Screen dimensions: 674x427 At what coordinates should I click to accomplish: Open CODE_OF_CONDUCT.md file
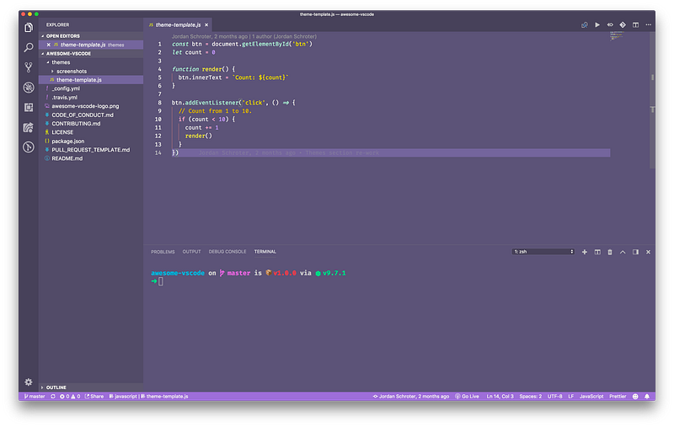tap(83, 115)
